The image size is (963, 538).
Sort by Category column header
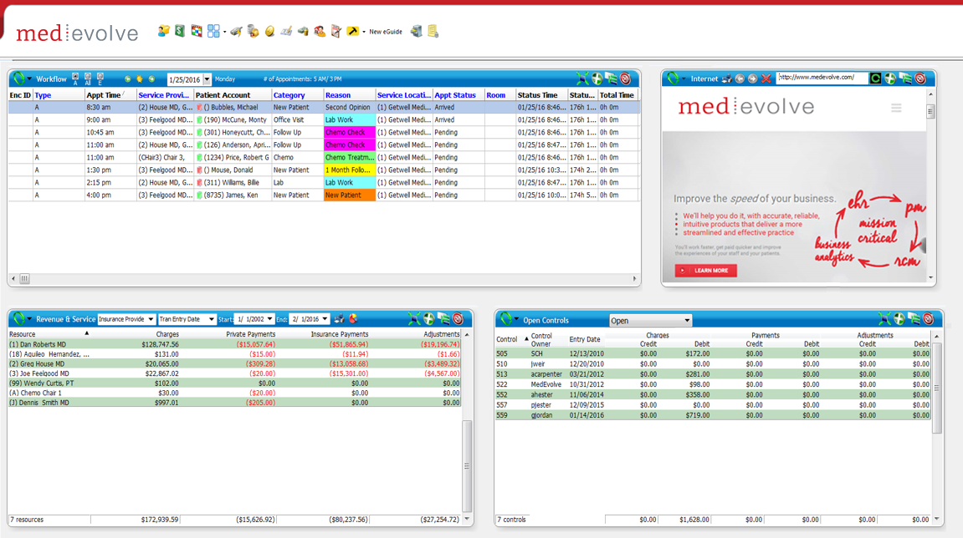click(x=297, y=95)
